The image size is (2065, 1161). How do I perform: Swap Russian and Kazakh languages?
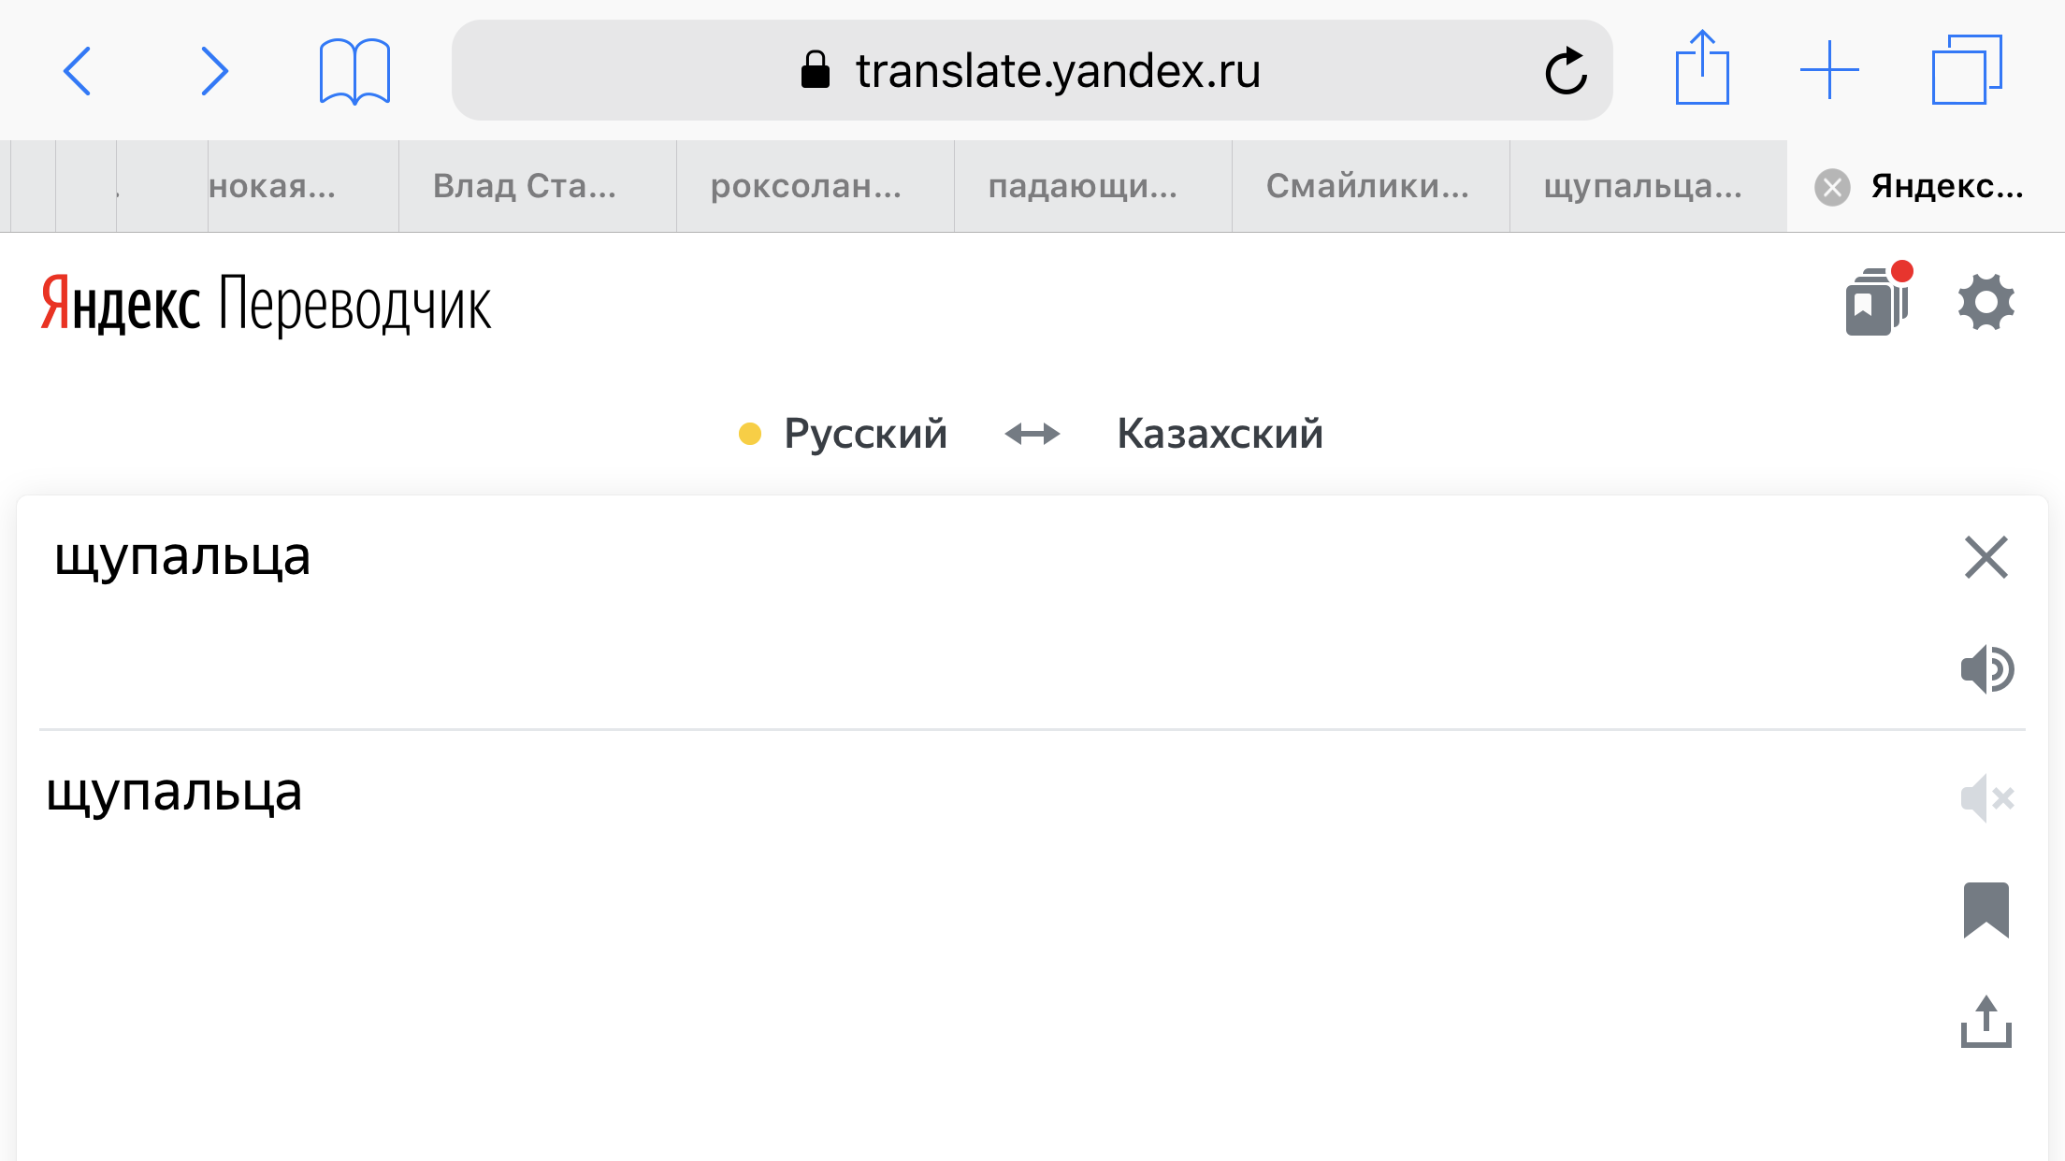(x=1032, y=434)
